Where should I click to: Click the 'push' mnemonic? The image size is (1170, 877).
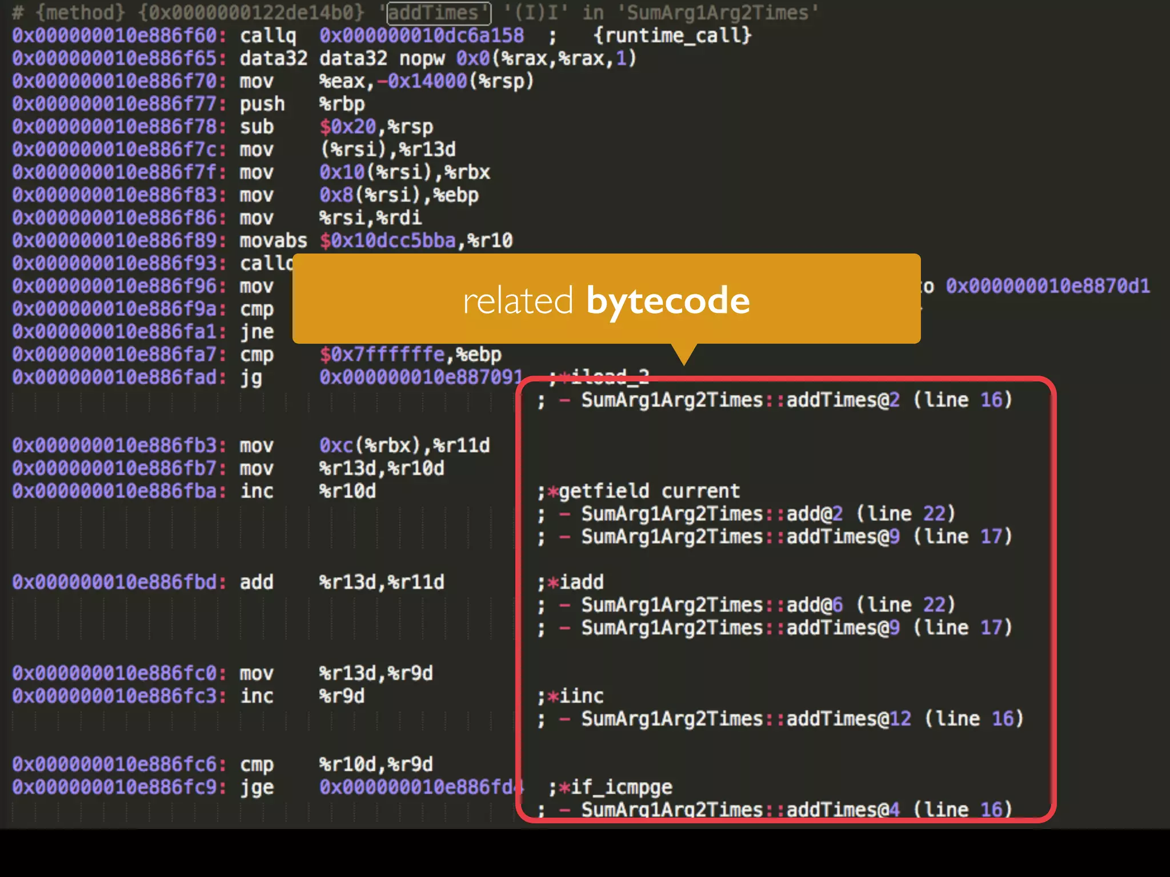click(x=262, y=104)
